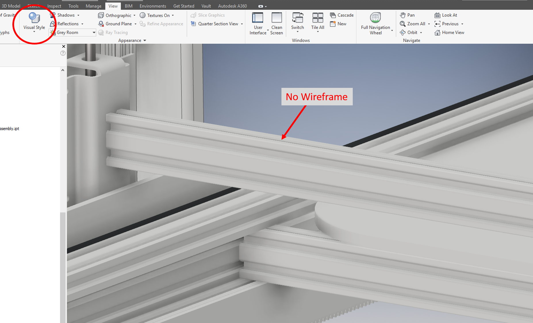533x323 pixels.
Task: Expand the Orbit dropdown arrow
Action: tap(421, 33)
